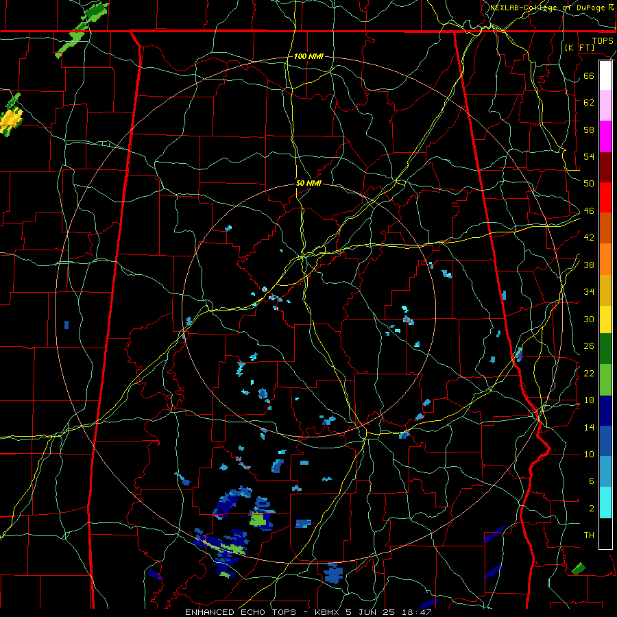
Task: Click the dark orange legend swatch
Action: pos(605,228)
